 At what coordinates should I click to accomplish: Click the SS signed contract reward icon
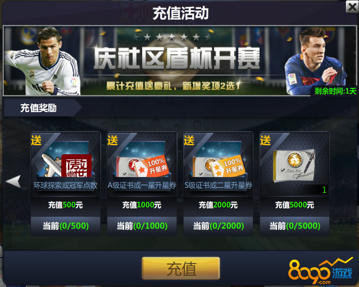pyautogui.click(x=294, y=165)
